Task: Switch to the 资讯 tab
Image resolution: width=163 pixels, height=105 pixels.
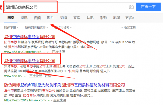Action: [x=24, y=18]
